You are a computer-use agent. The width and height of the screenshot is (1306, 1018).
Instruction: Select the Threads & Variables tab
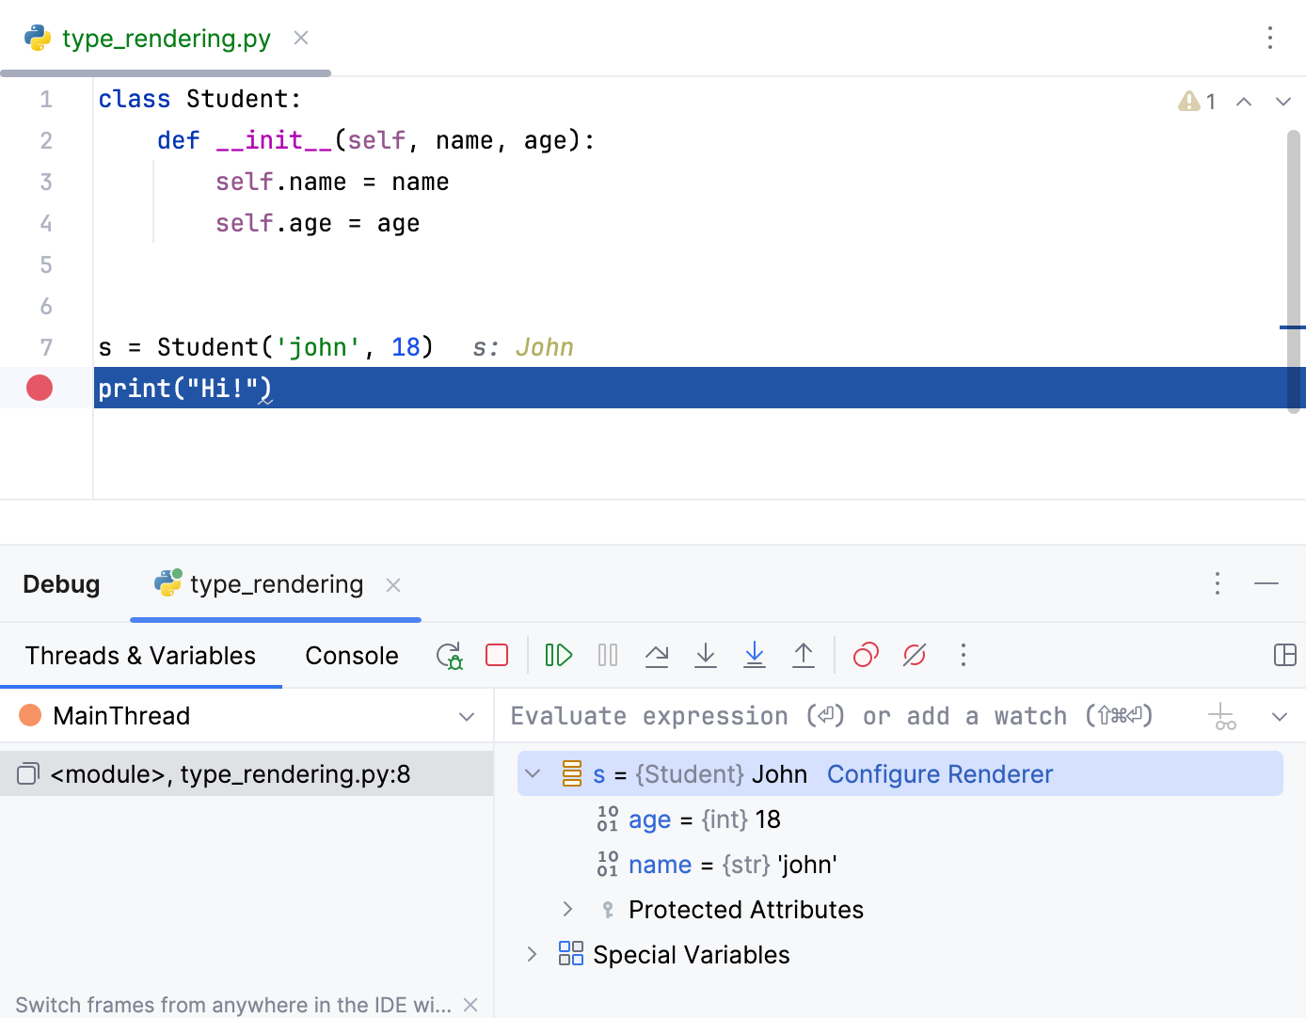click(x=140, y=655)
